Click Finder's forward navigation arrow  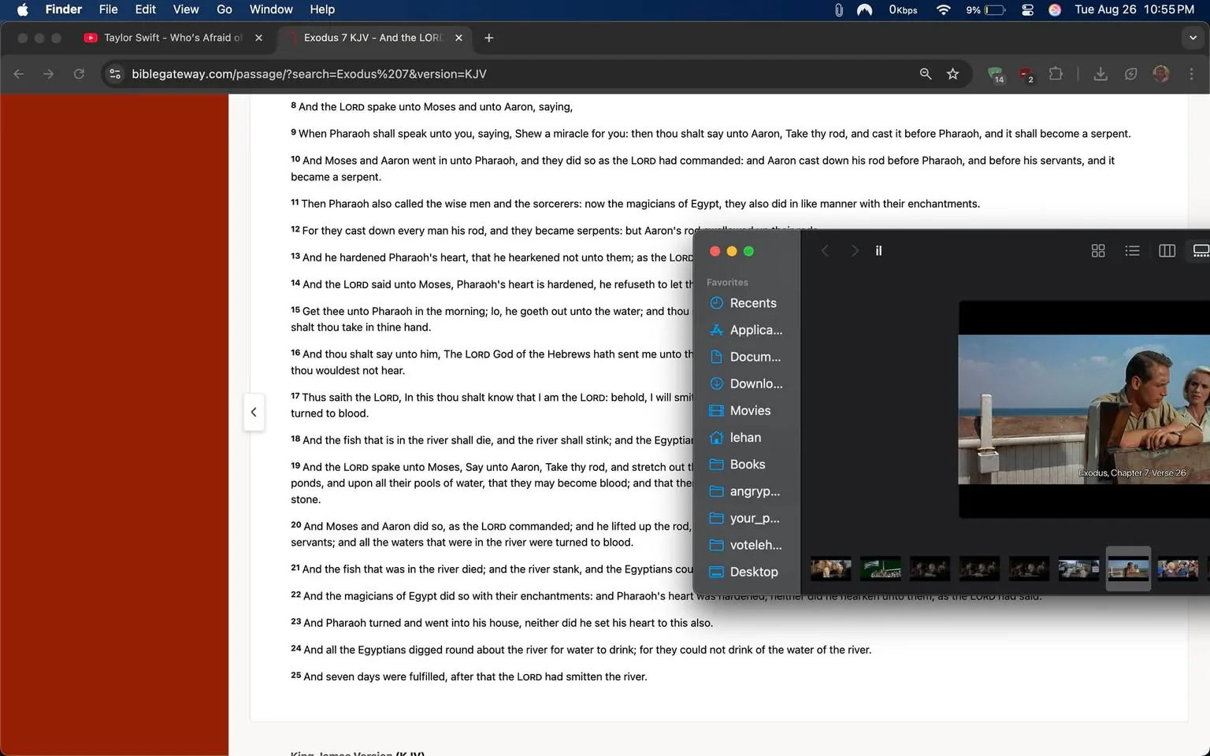(x=854, y=250)
